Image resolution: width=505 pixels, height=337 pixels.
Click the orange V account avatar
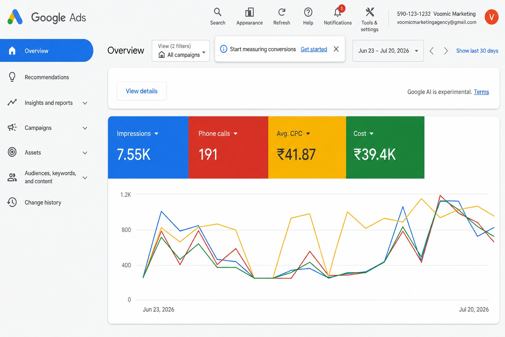click(492, 17)
